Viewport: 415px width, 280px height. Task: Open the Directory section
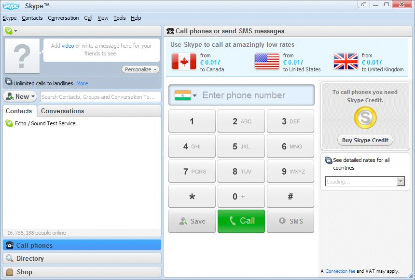pyautogui.click(x=82, y=258)
